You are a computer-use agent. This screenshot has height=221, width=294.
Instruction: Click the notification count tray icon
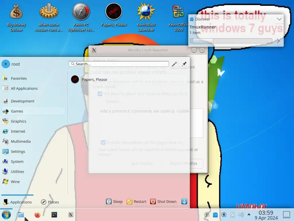pyautogui.click(x=206, y=215)
